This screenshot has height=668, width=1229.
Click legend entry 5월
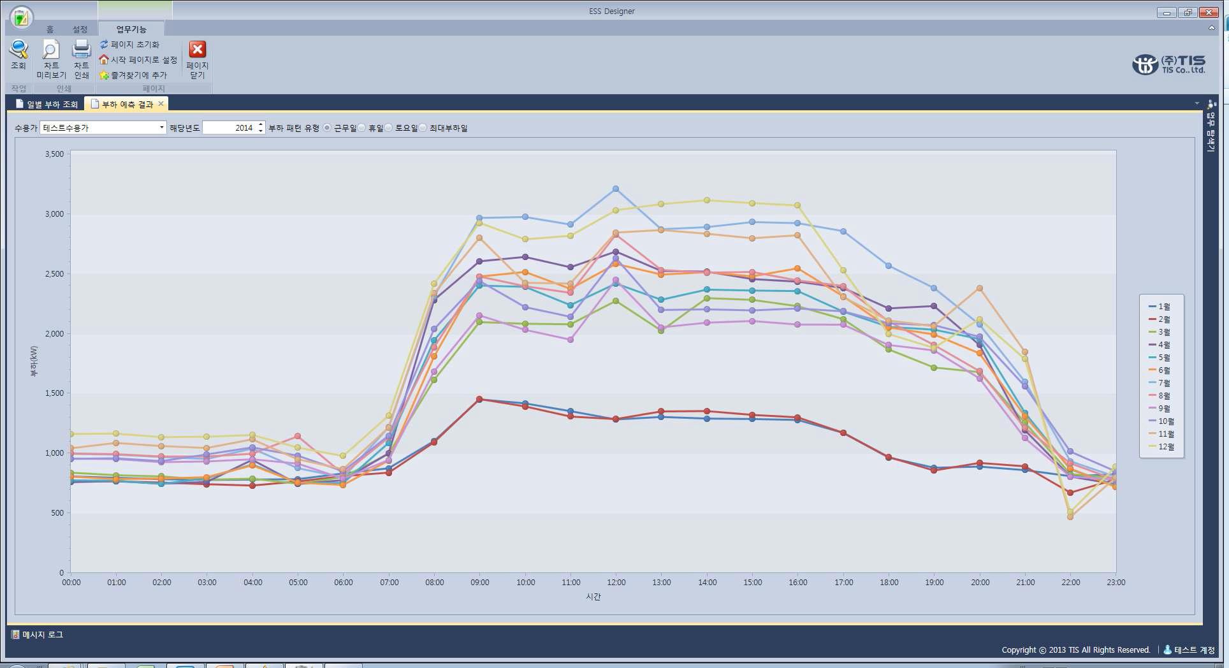coord(1160,358)
